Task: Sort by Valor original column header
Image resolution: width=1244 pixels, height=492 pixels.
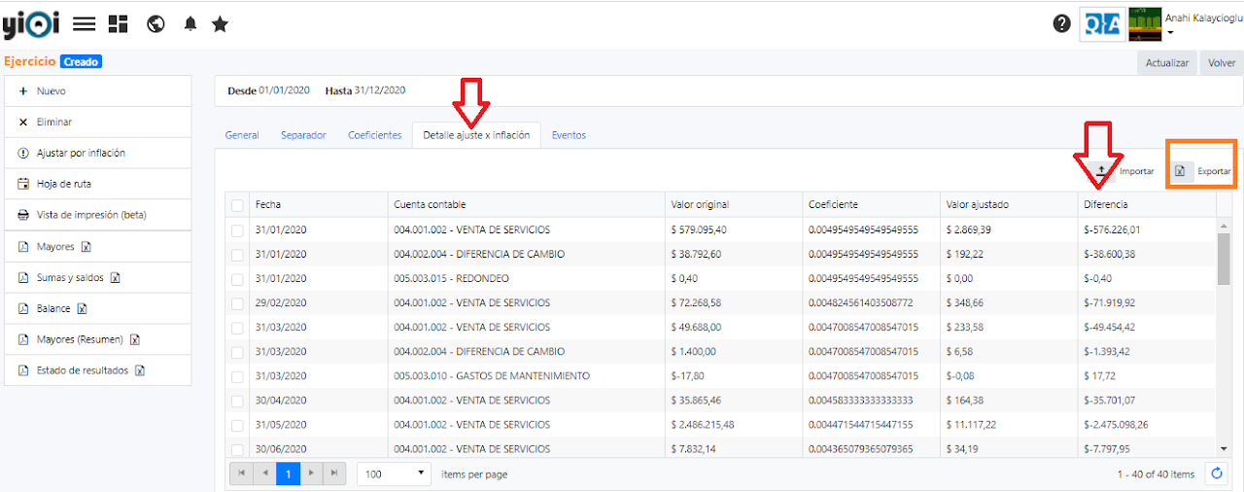Action: pyautogui.click(x=733, y=204)
